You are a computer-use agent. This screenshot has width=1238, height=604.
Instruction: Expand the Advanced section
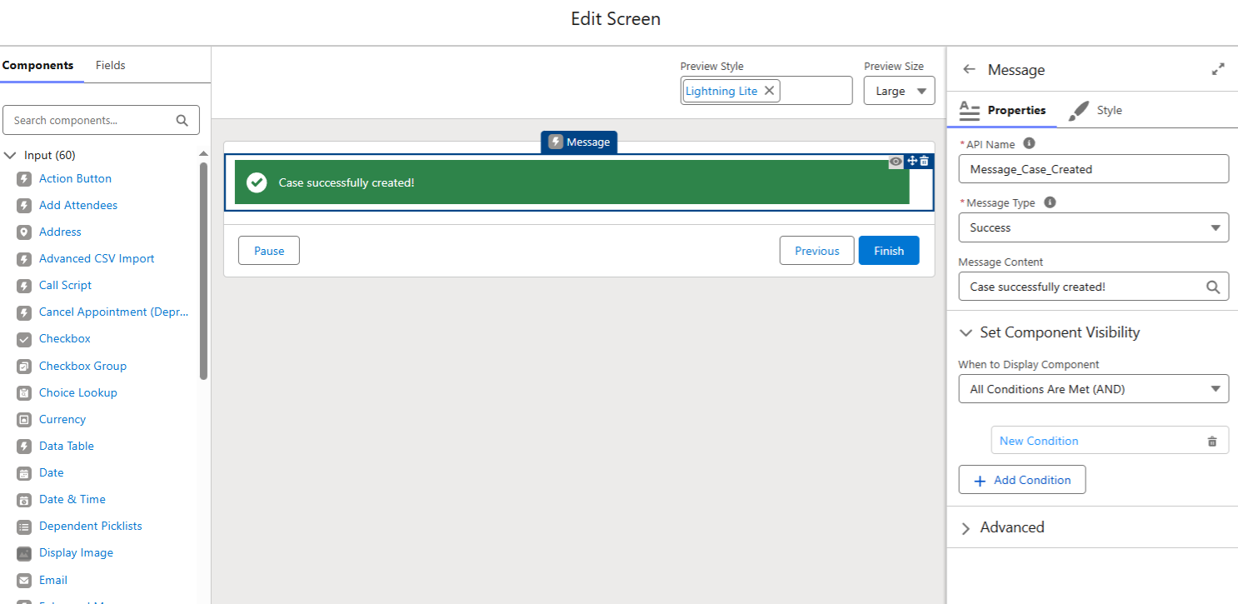tap(966, 528)
